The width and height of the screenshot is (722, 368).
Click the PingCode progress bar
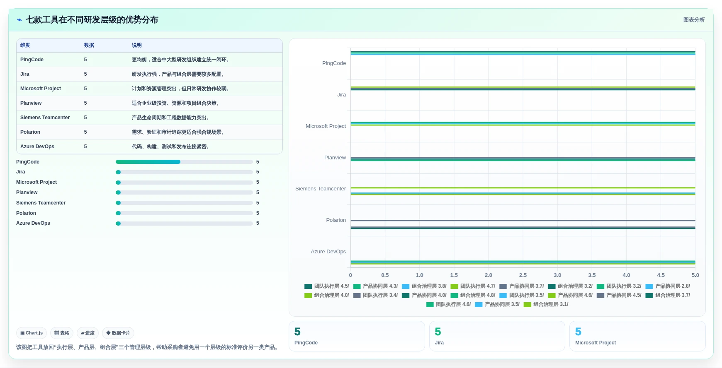point(184,162)
